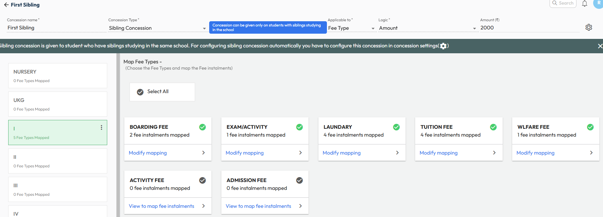Screen dimensions: 603x217
Task: Click the Concession name input field
Action: [56, 28]
